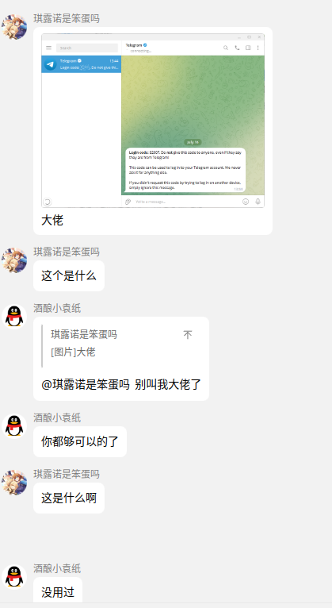Click the three-dot more icon in Telegram header
This screenshot has height=608, width=332.
click(258, 48)
